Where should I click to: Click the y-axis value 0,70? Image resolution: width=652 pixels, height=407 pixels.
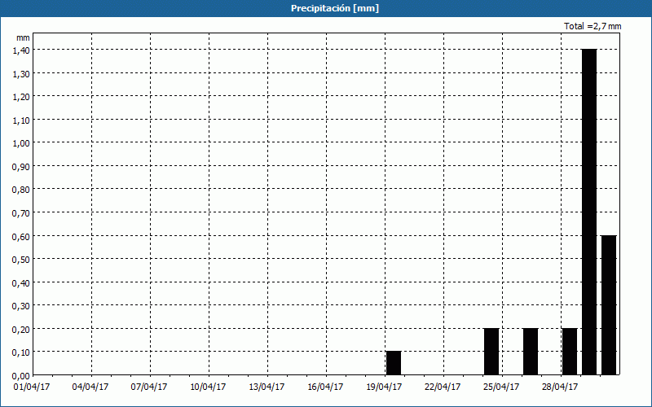pos(20,213)
